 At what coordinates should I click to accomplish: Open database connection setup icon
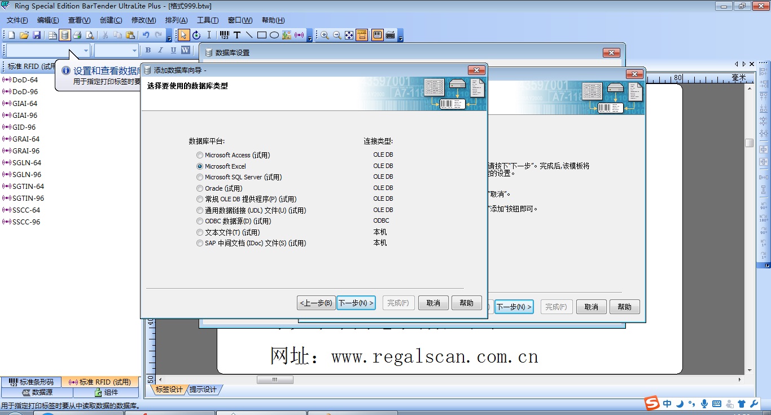point(65,35)
